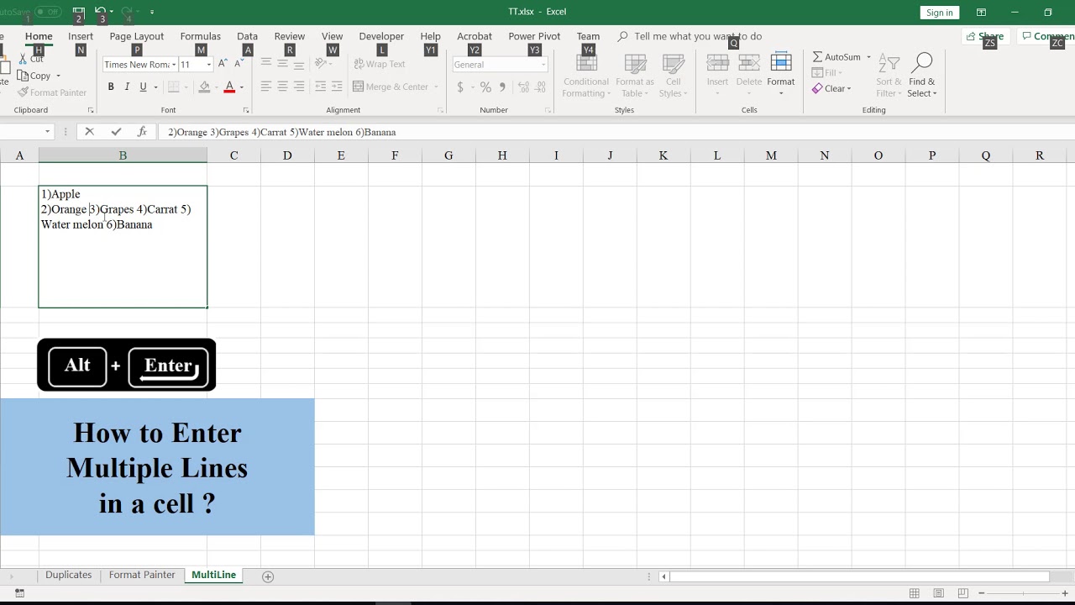
Task: Open the font color dropdown arrow
Action: tap(242, 87)
